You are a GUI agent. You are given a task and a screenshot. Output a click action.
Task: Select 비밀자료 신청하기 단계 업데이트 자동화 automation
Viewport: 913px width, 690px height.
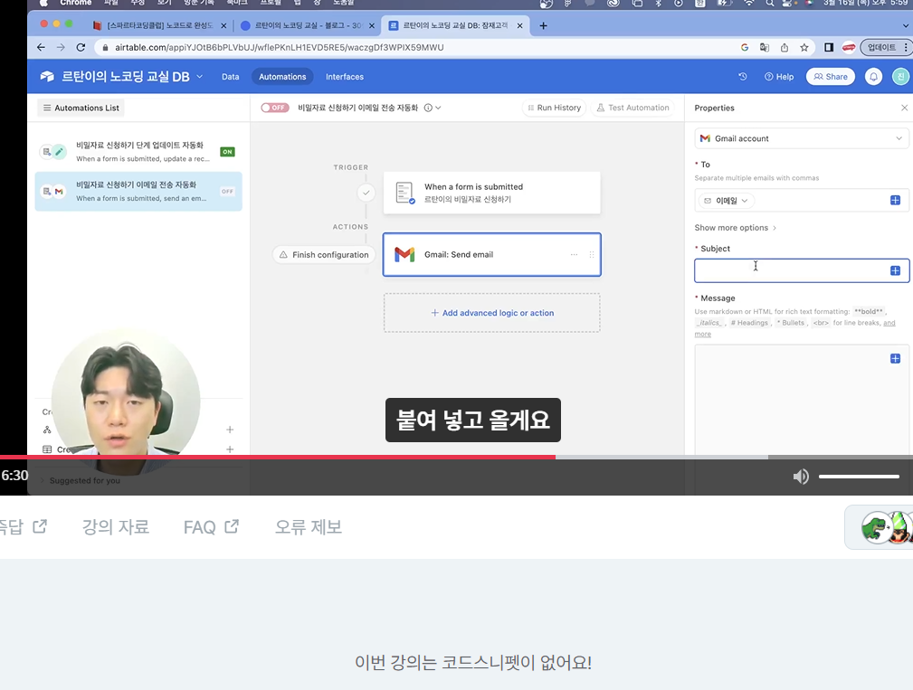coord(138,151)
